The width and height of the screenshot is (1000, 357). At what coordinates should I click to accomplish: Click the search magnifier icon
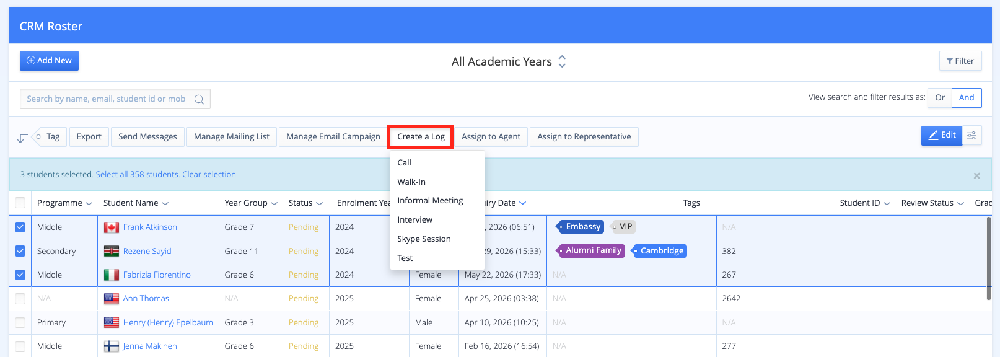[x=199, y=99]
